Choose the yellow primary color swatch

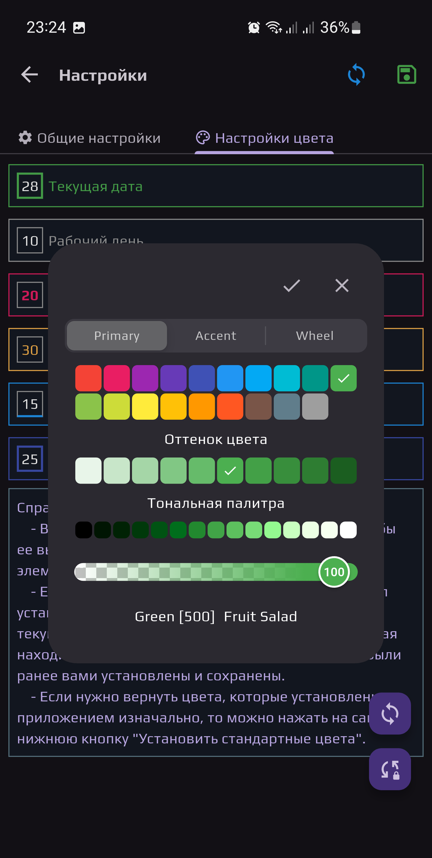(145, 406)
